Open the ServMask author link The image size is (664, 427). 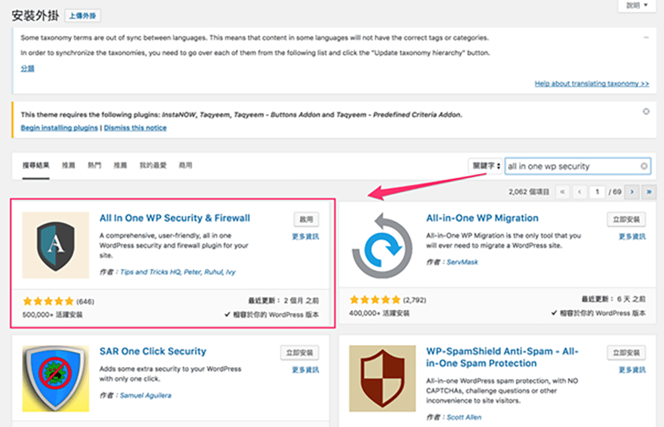[x=462, y=262]
